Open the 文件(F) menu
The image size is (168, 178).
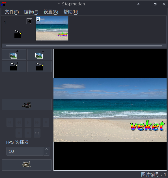(x=12, y=12)
